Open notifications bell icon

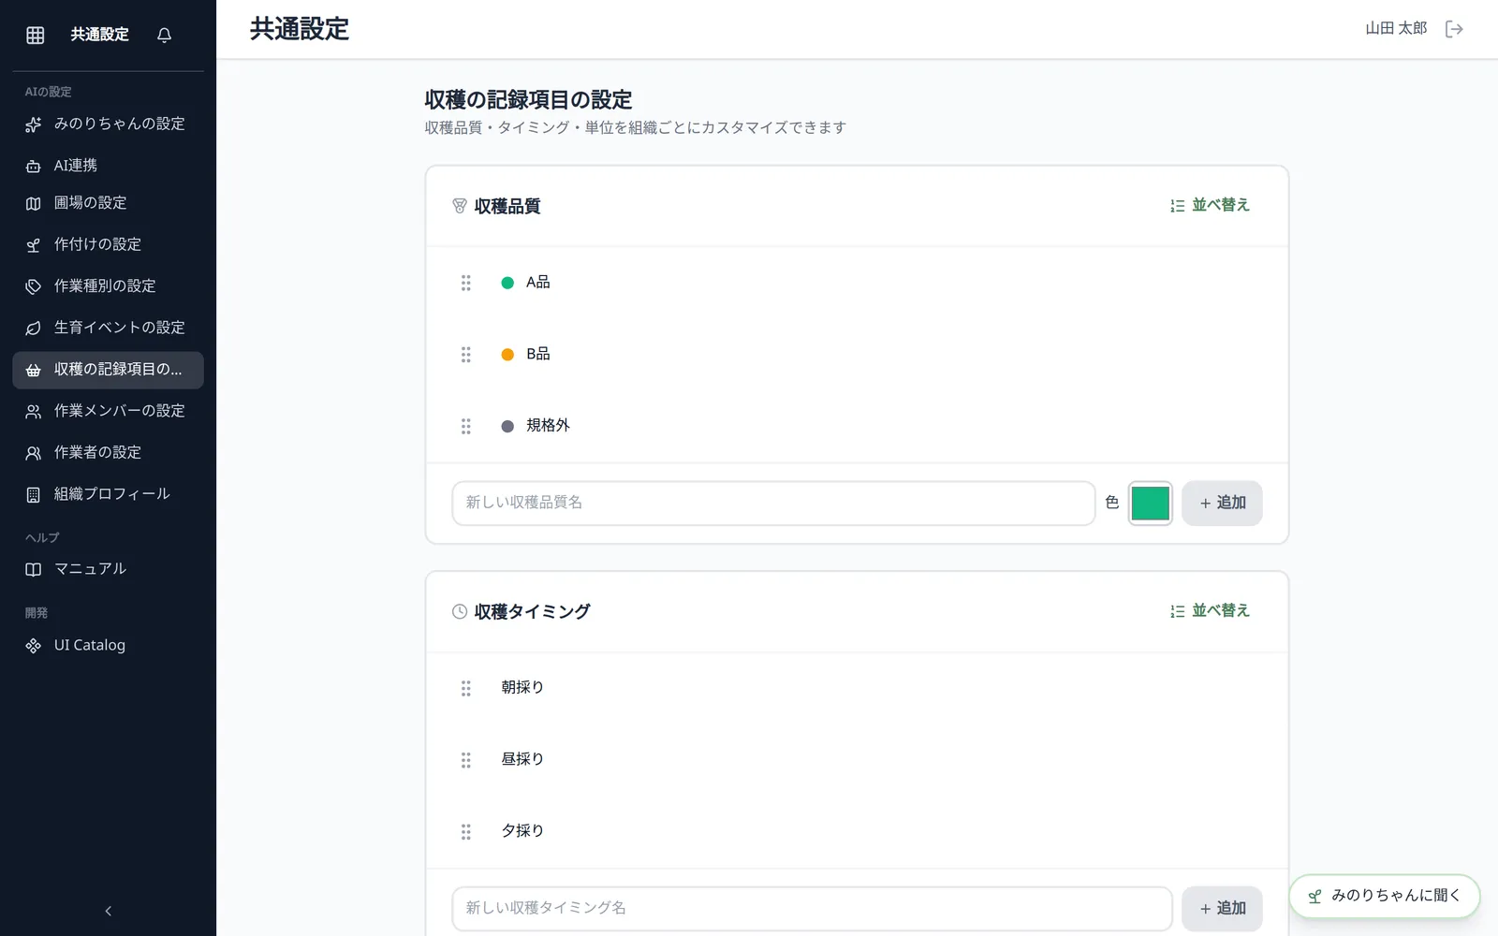164,35
